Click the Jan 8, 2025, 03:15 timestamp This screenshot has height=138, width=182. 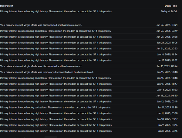168,131
